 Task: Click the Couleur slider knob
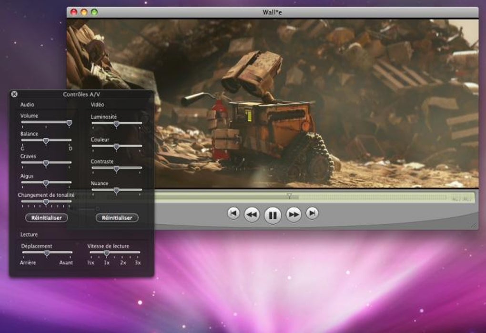click(116, 147)
